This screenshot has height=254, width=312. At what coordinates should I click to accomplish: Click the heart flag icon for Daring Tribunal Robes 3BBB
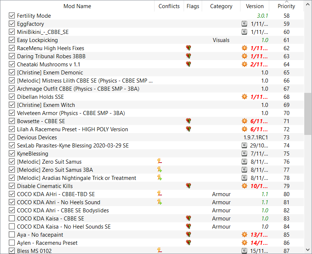(188, 56)
